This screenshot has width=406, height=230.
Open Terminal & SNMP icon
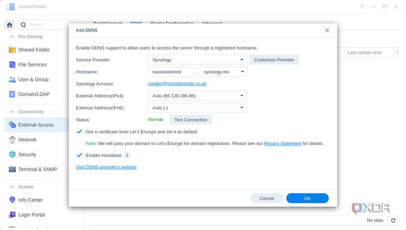pos(12,169)
